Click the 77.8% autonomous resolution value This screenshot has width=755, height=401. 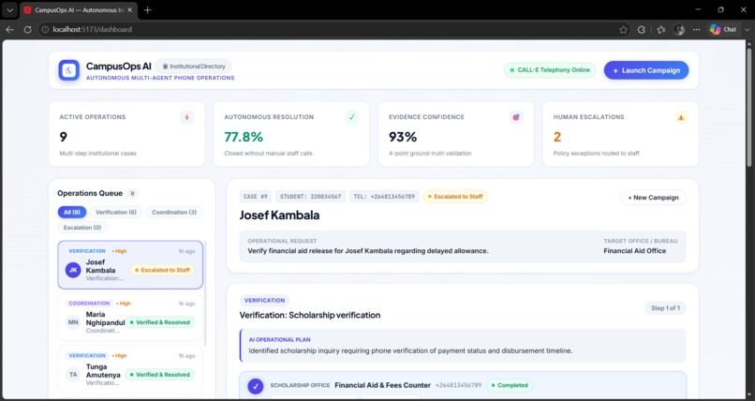point(244,137)
